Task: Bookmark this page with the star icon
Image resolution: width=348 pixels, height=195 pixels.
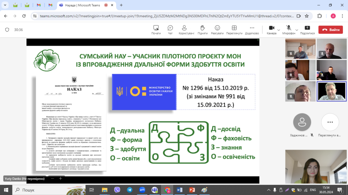Action: click(x=307, y=16)
